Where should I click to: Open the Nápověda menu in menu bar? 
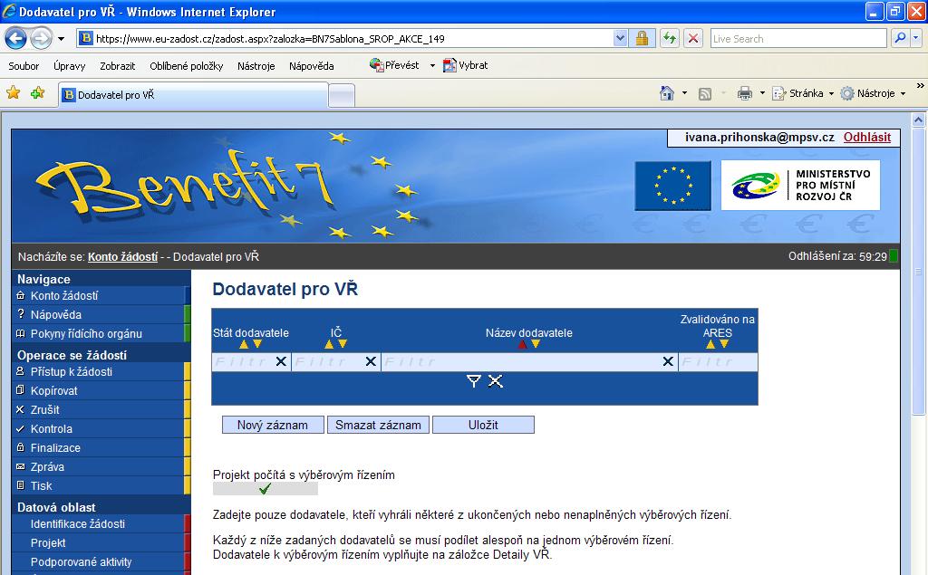pyautogui.click(x=312, y=66)
